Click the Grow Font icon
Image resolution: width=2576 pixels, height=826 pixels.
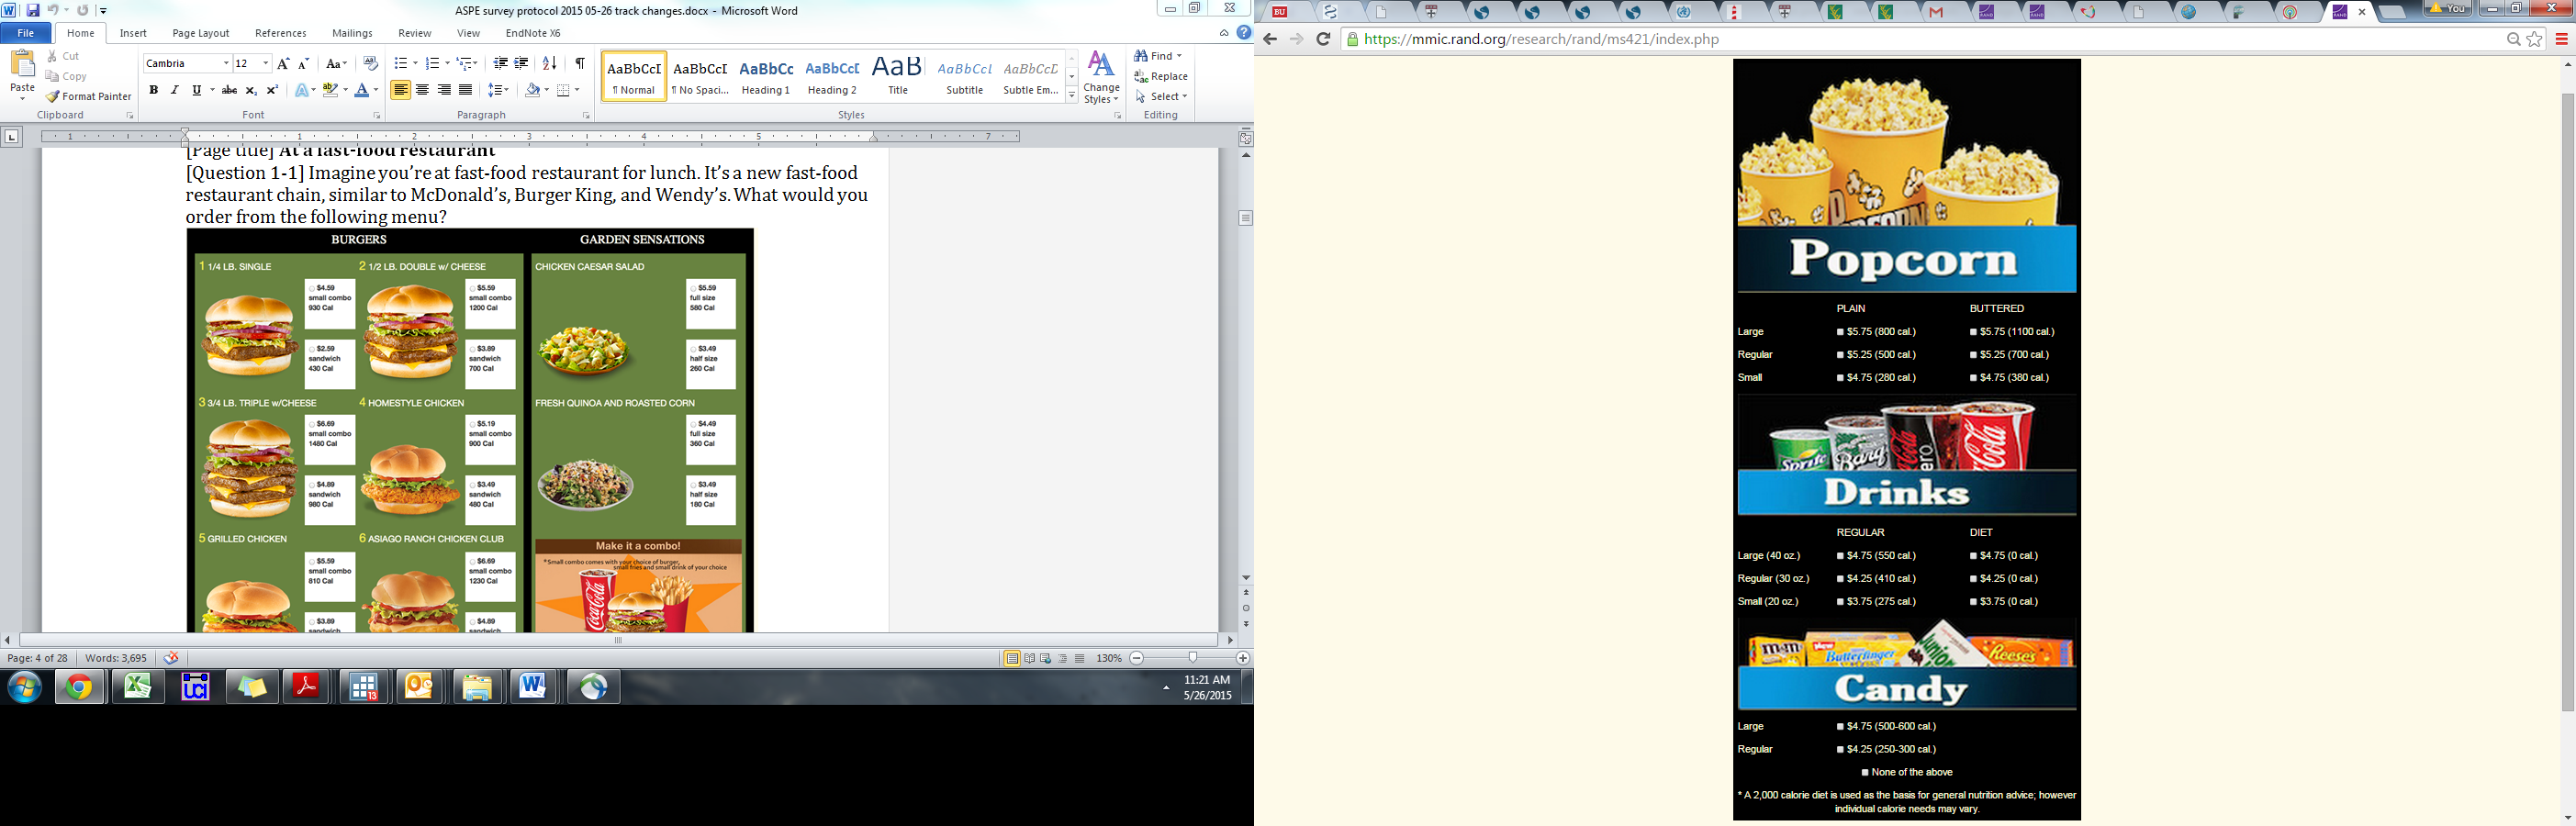tap(284, 63)
